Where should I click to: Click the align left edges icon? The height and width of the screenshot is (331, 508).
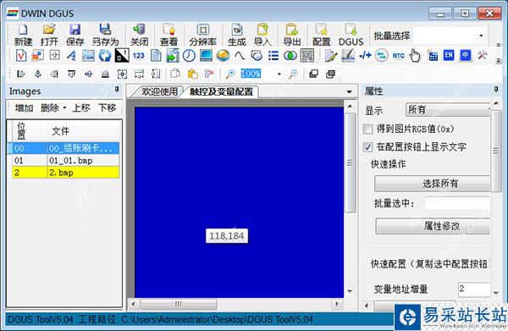point(20,74)
